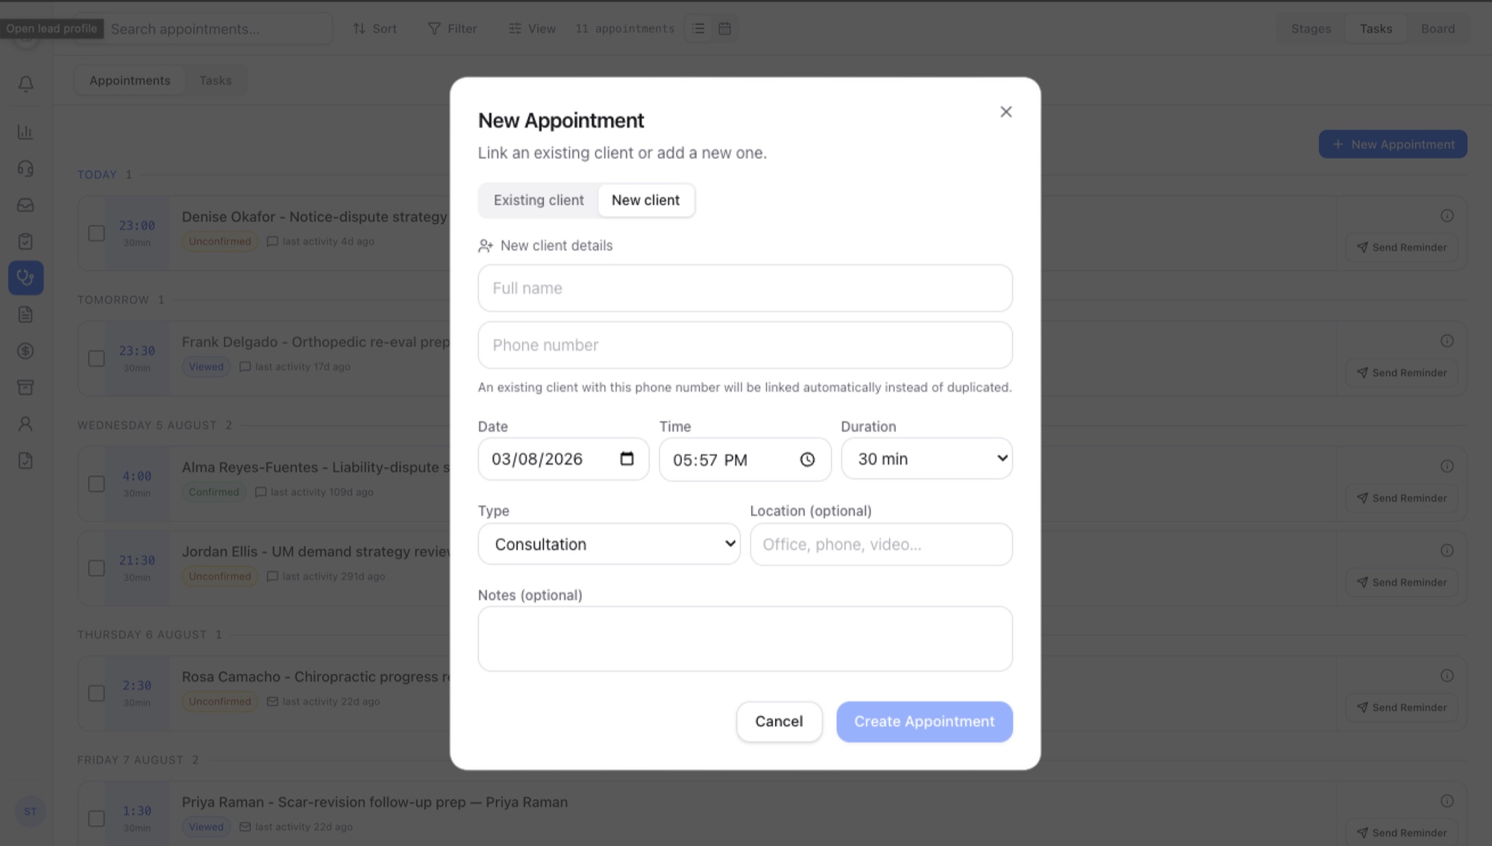
Task: Send reminder for Alma Reyes-Fuentes appointment
Action: tap(1402, 498)
